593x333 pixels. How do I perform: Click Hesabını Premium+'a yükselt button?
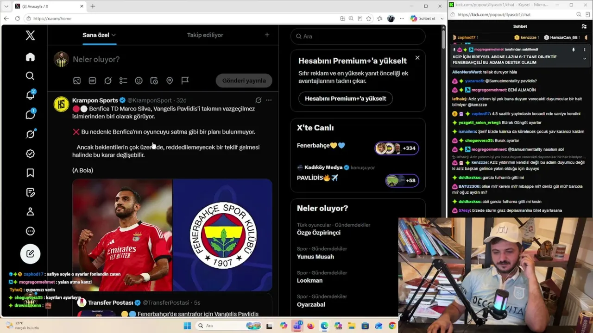tap(346, 99)
